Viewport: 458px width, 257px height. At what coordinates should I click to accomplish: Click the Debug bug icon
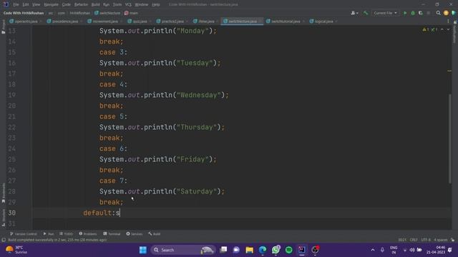[413, 13]
